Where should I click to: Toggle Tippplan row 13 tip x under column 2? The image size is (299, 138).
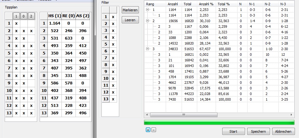pyautogui.click(x=31, y=113)
